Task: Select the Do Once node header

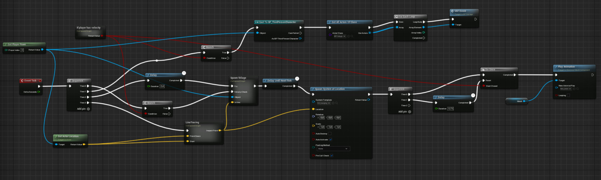Action: (499, 70)
